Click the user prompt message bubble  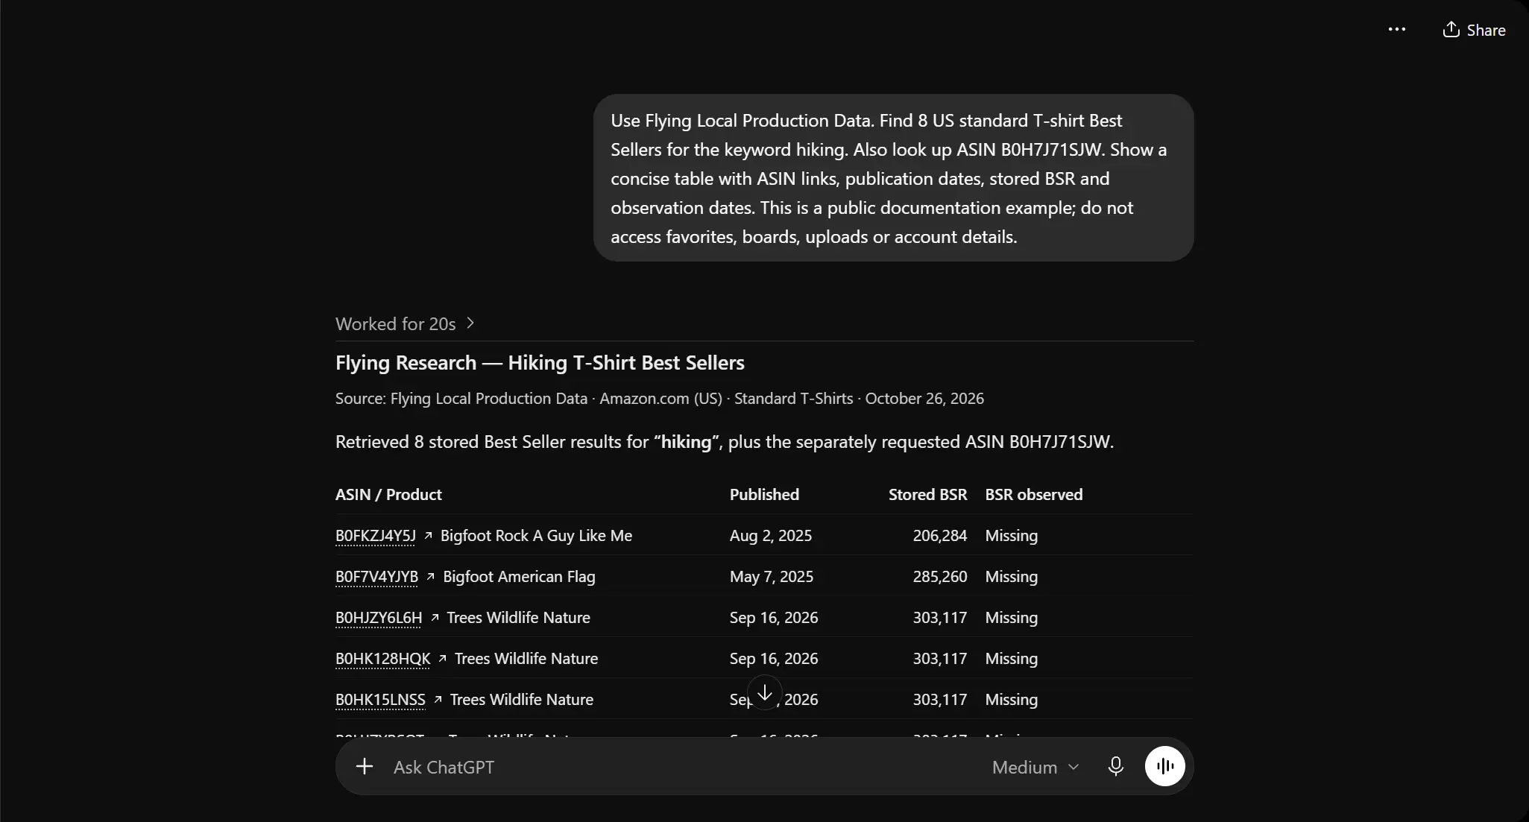point(893,177)
